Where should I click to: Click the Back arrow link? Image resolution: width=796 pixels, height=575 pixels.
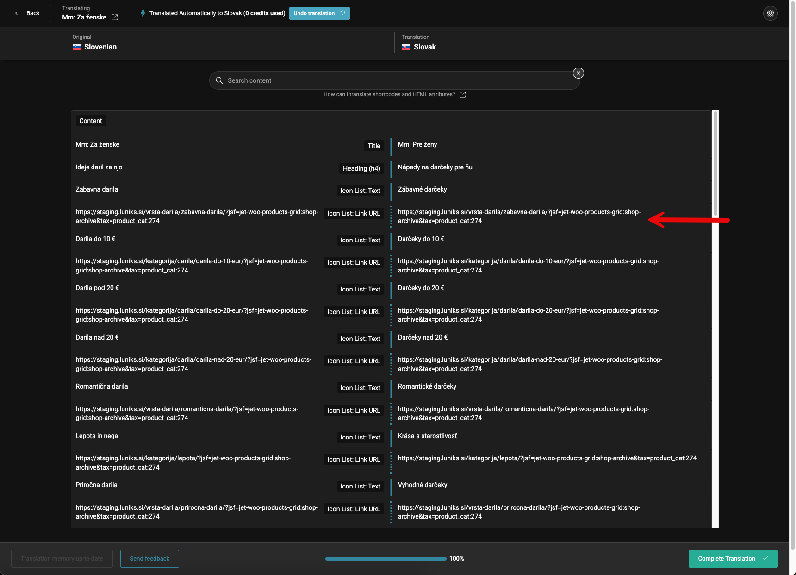click(x=27, y=13)
